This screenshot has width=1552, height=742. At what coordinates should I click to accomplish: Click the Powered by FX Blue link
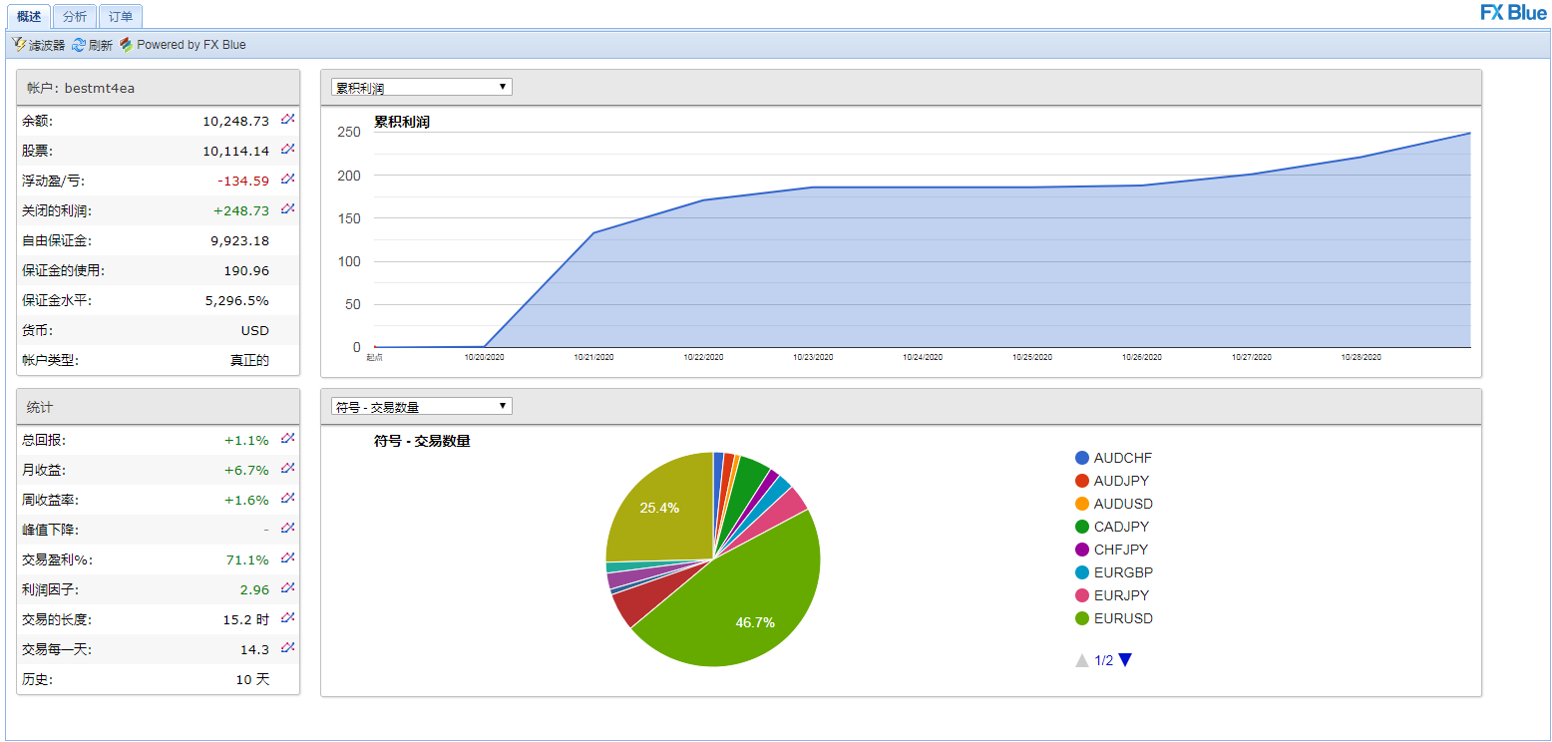click(x=183, y=45)
